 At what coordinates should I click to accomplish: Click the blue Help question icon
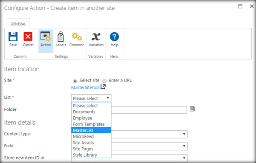pyautogui.click(x=114, y=37)
